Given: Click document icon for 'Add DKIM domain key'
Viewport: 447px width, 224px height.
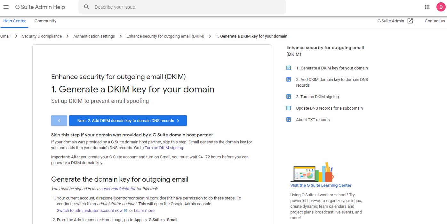Looking at the screenshot, I should point(289,79).
